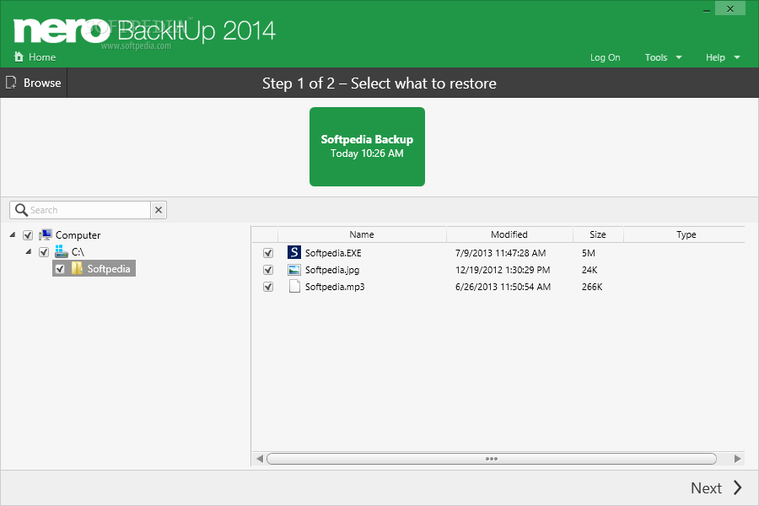
Task: Click the scrollbar right arrow
Action: pos(737,459)
